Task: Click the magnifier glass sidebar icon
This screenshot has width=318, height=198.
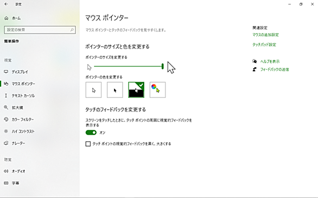Action: 6,108
